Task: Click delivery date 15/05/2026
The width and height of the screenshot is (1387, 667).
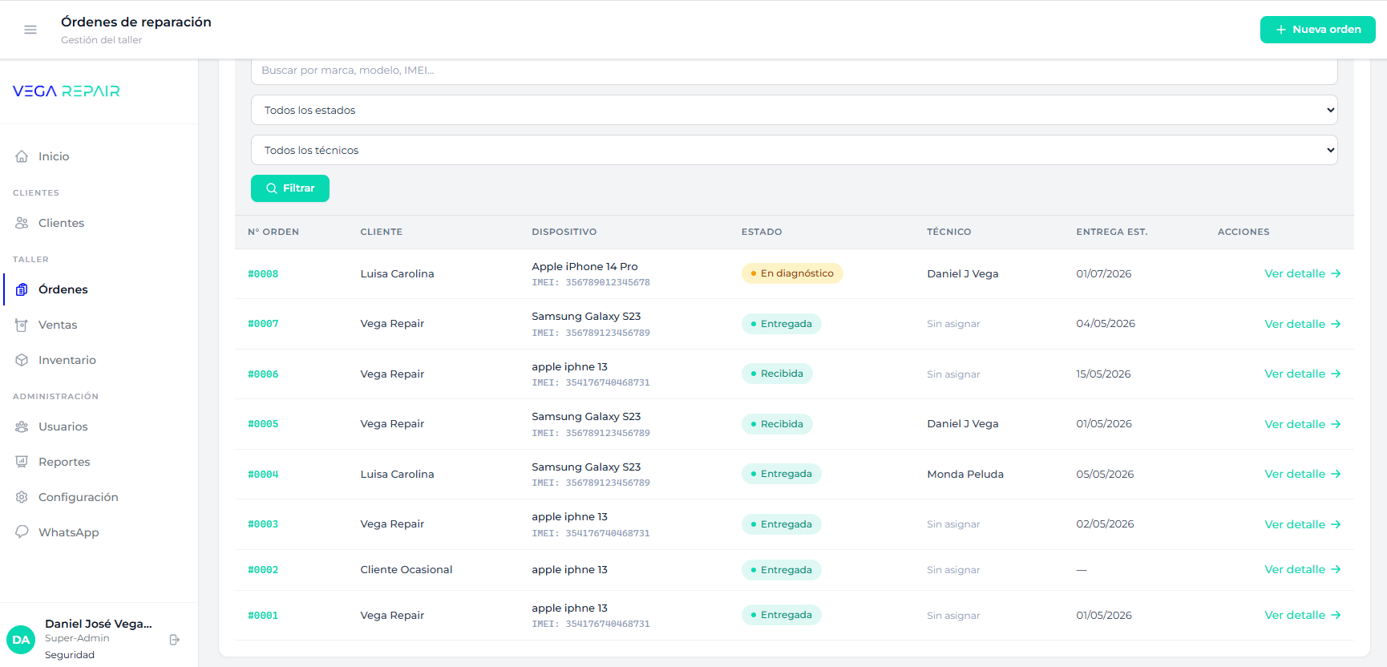Action: [1103, 374]
